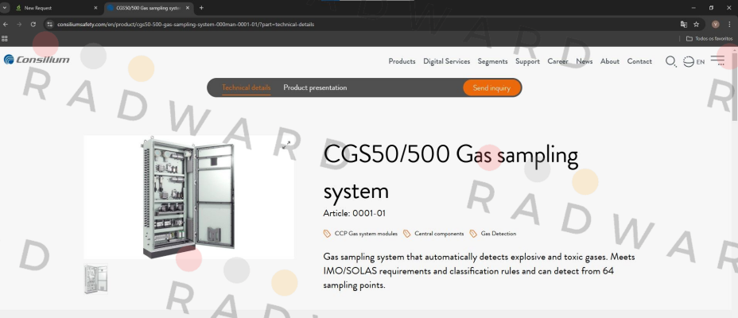
Task: Add a new browser tab
Action: point(201,8)
